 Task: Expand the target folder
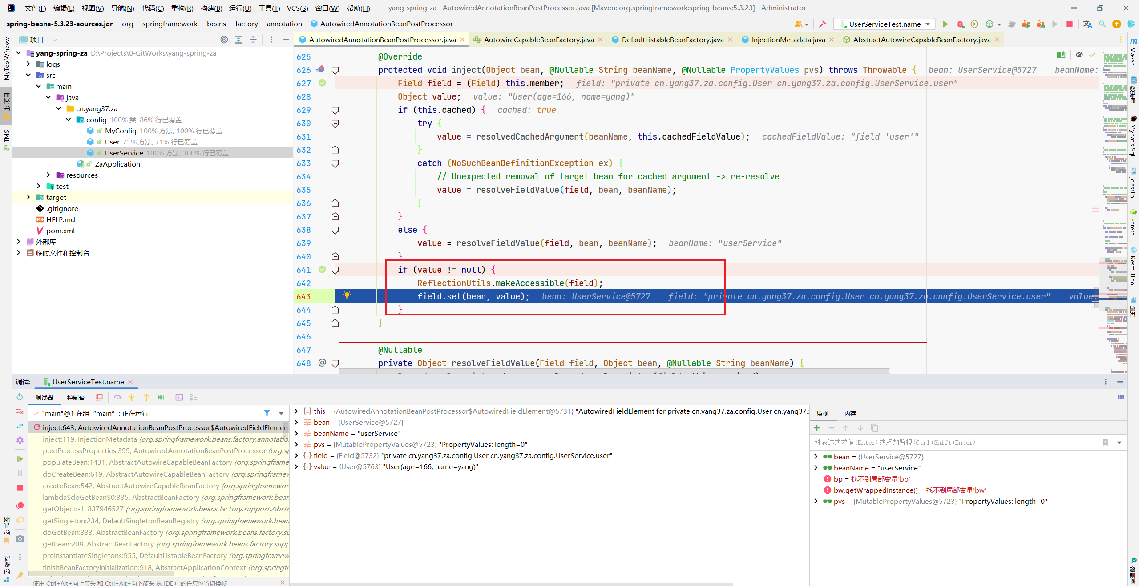coord(28,197)
